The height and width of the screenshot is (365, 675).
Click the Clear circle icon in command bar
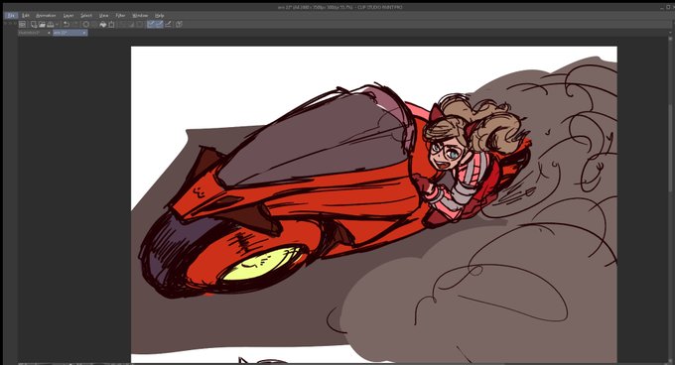pos(86,25)
